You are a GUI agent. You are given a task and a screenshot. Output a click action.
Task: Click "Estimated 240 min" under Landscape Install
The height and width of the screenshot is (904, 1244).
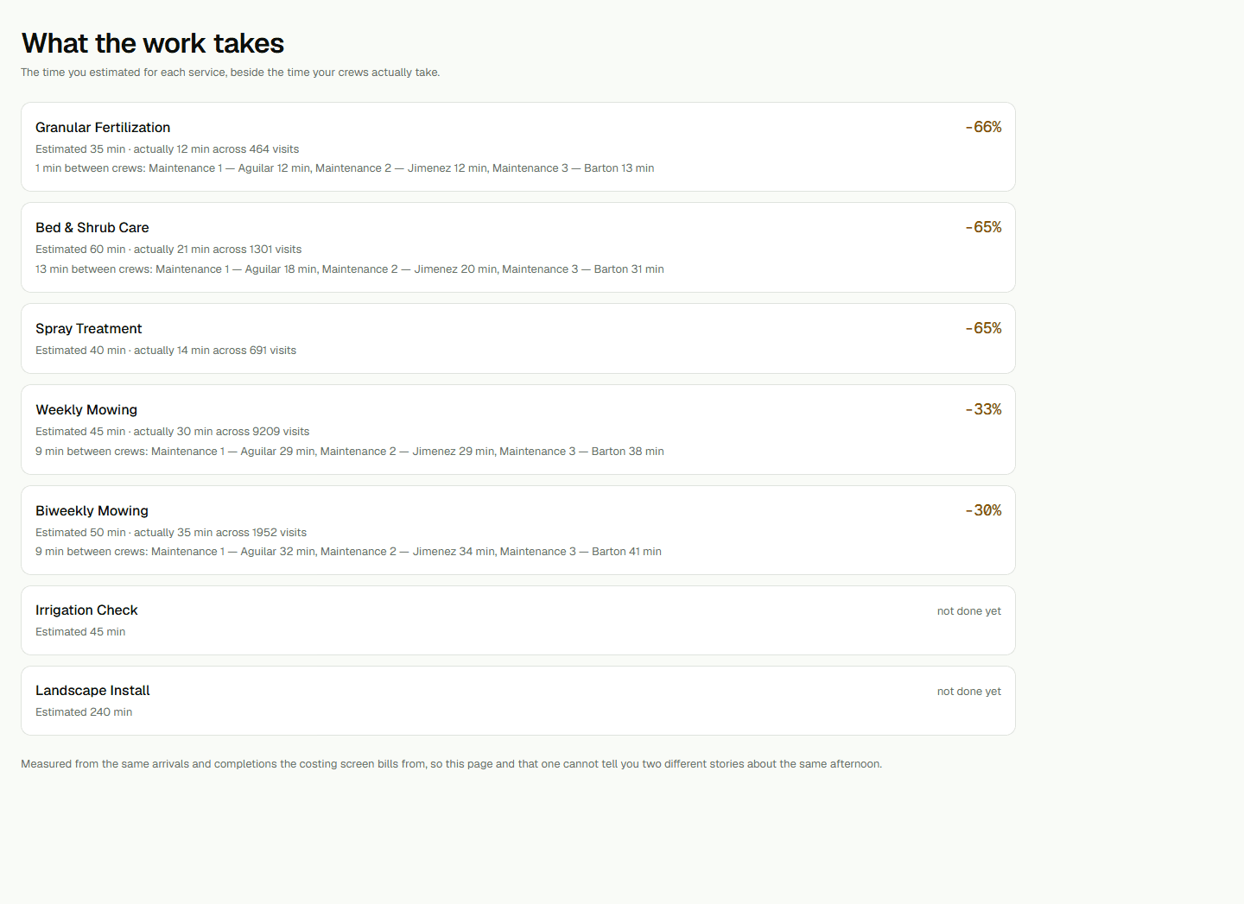pyautogui.click(x=84, y=712)
